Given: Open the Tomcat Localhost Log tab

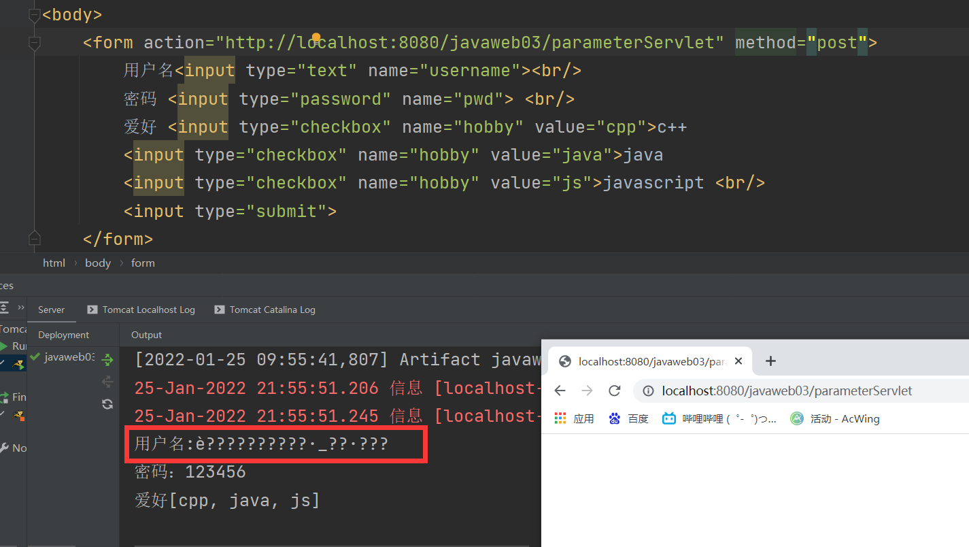Looking at the screenshot, I should (141, 310).
